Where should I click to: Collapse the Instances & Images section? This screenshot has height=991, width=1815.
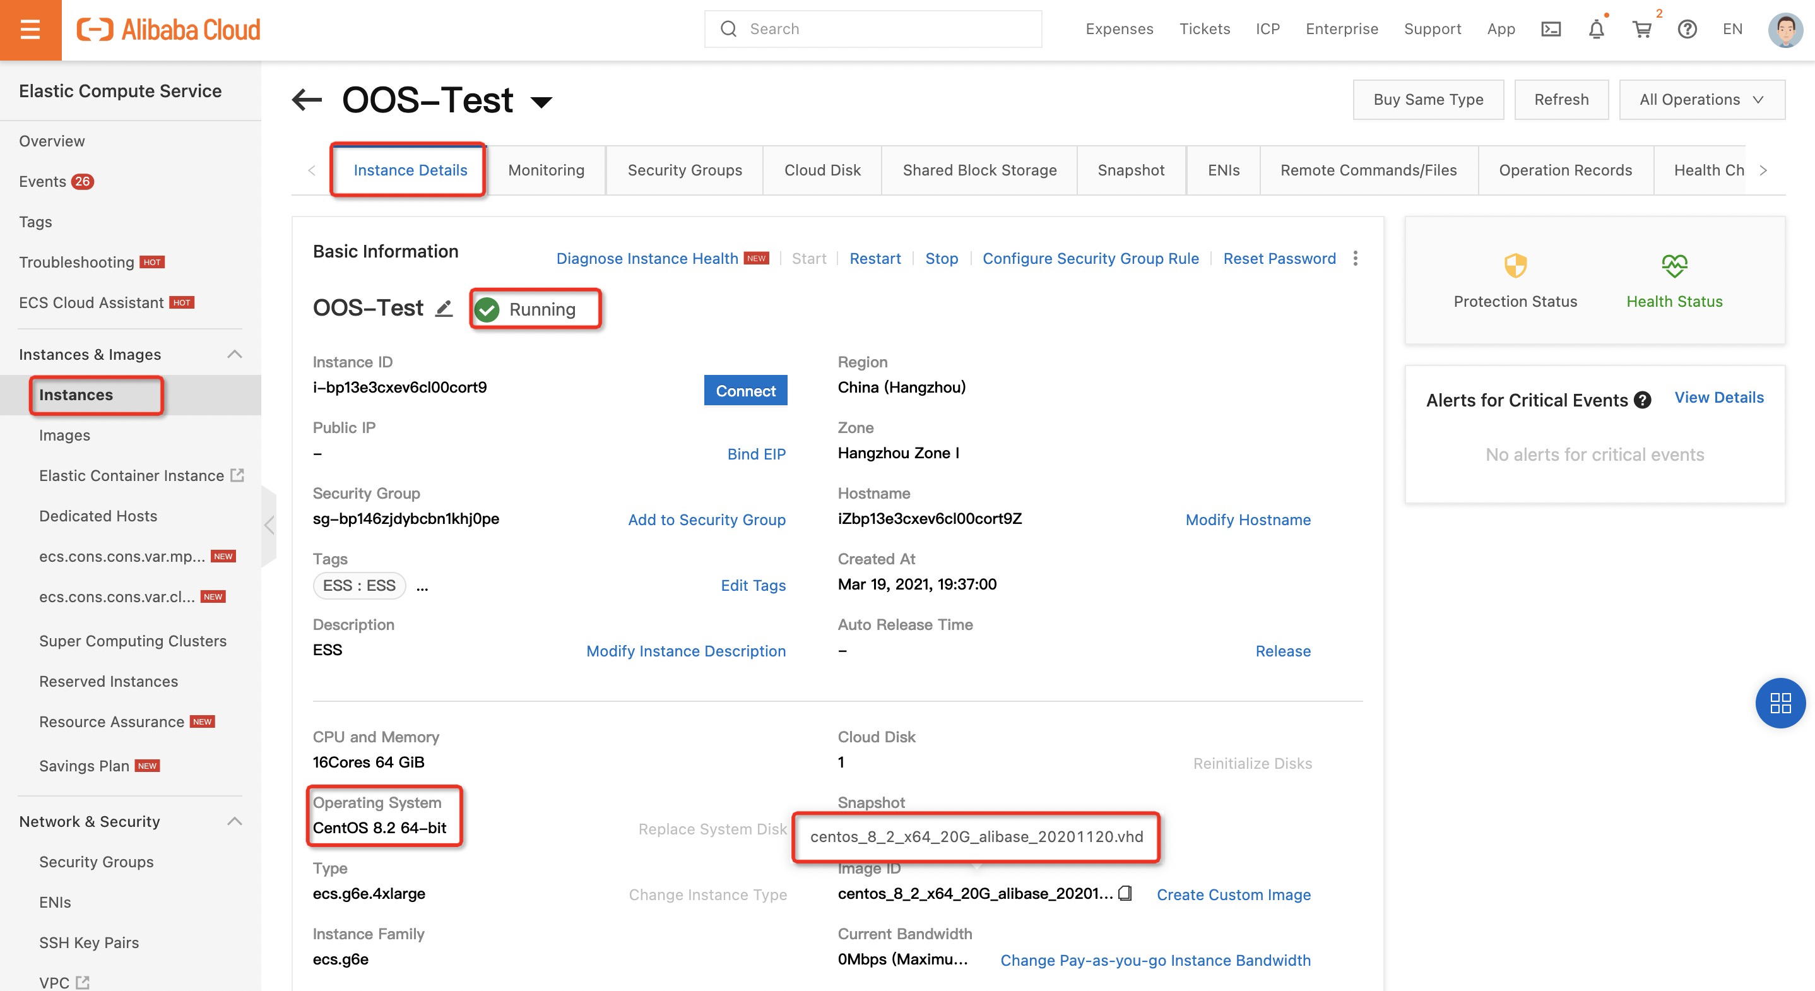pyautogui.click(x=235, y=354)
